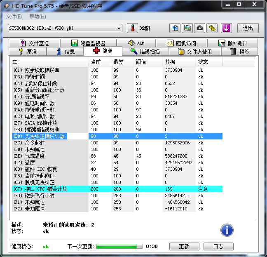267x257 pixels.
Task: Open the options gears icon
Action: pyautogui.click(x=212, y=28)
